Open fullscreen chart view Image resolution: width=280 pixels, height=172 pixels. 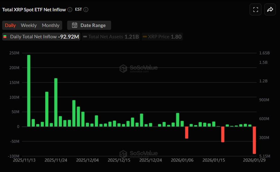256,9
